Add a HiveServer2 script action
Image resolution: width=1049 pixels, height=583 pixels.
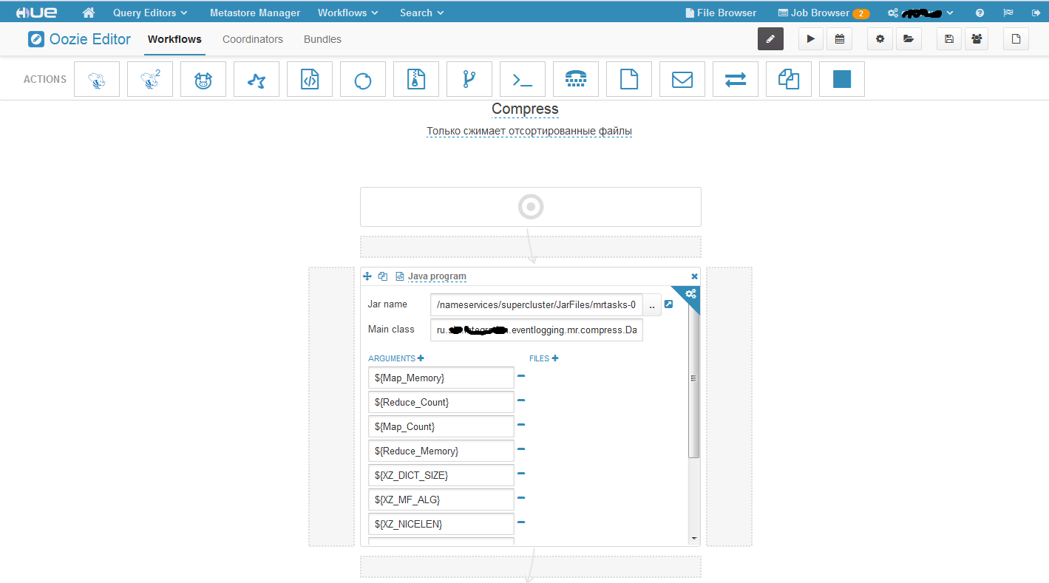tap(150, 79)
